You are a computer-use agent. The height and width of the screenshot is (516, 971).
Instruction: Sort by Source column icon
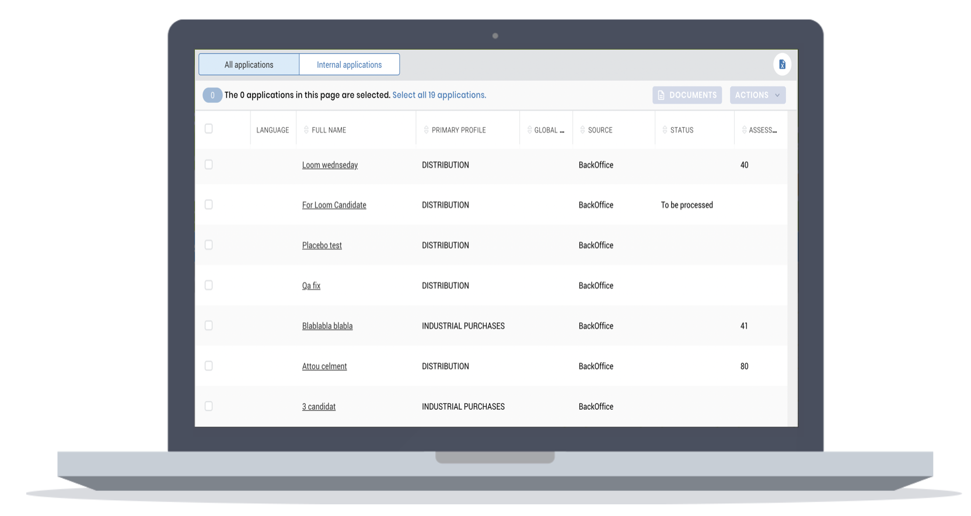[582, 130]
